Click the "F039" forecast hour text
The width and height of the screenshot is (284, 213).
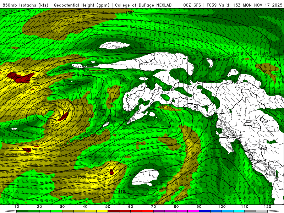coord(212,5)
